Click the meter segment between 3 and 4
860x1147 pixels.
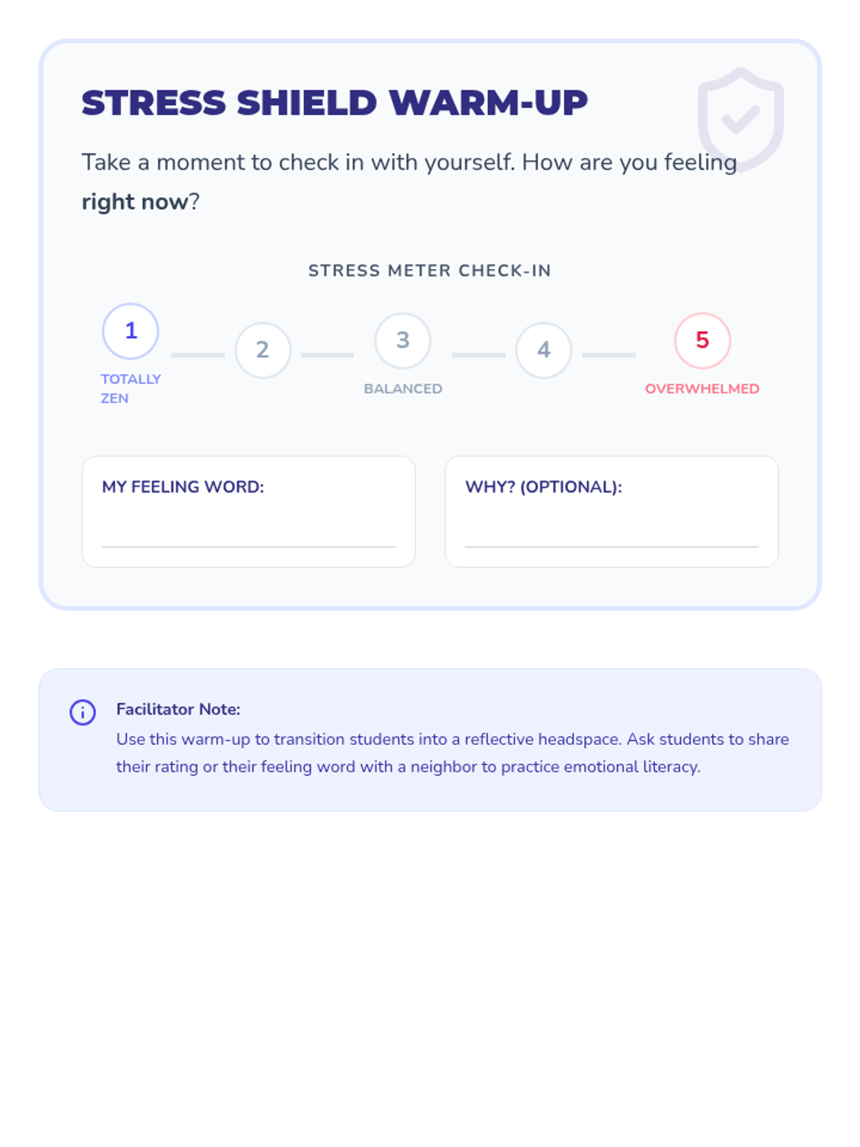coord(479,355)
